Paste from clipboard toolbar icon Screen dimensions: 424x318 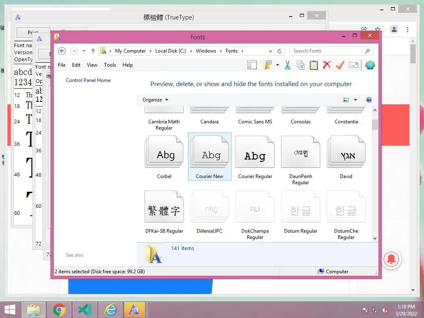(x=314, y=65)
